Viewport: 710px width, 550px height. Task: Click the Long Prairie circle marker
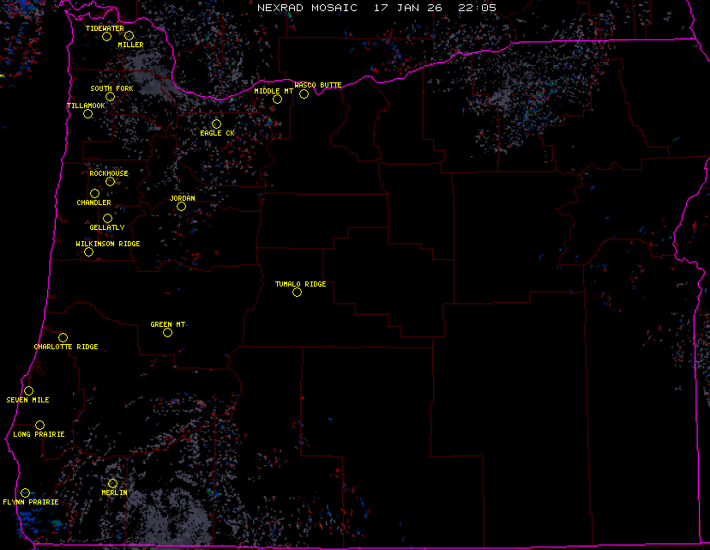40,426
